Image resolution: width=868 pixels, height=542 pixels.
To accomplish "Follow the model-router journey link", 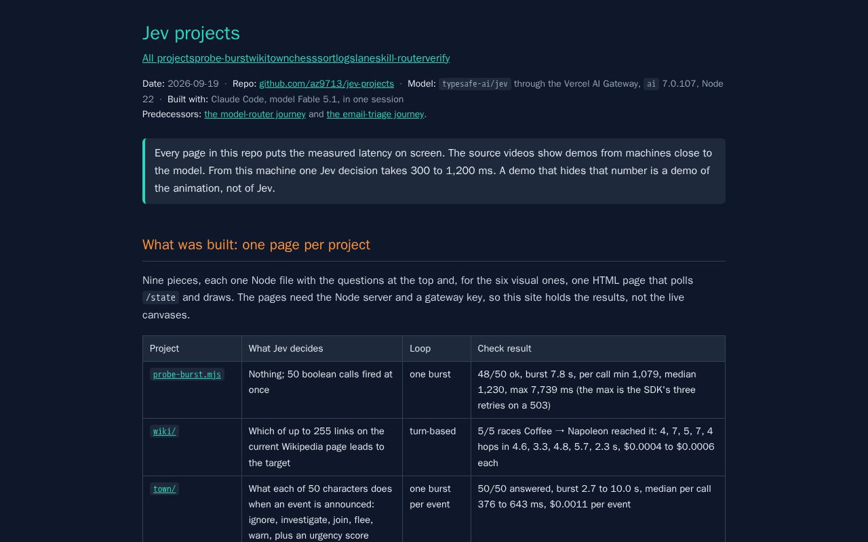I will tap(255, 114).
